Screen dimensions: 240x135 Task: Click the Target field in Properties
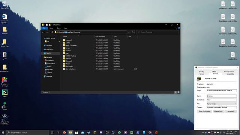pos(222,91)
